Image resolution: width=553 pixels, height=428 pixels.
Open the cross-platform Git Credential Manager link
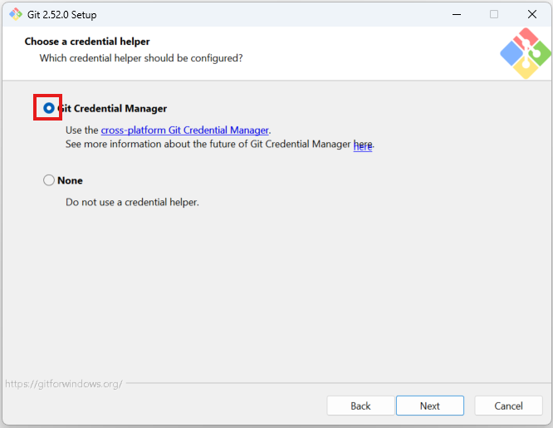184,130
